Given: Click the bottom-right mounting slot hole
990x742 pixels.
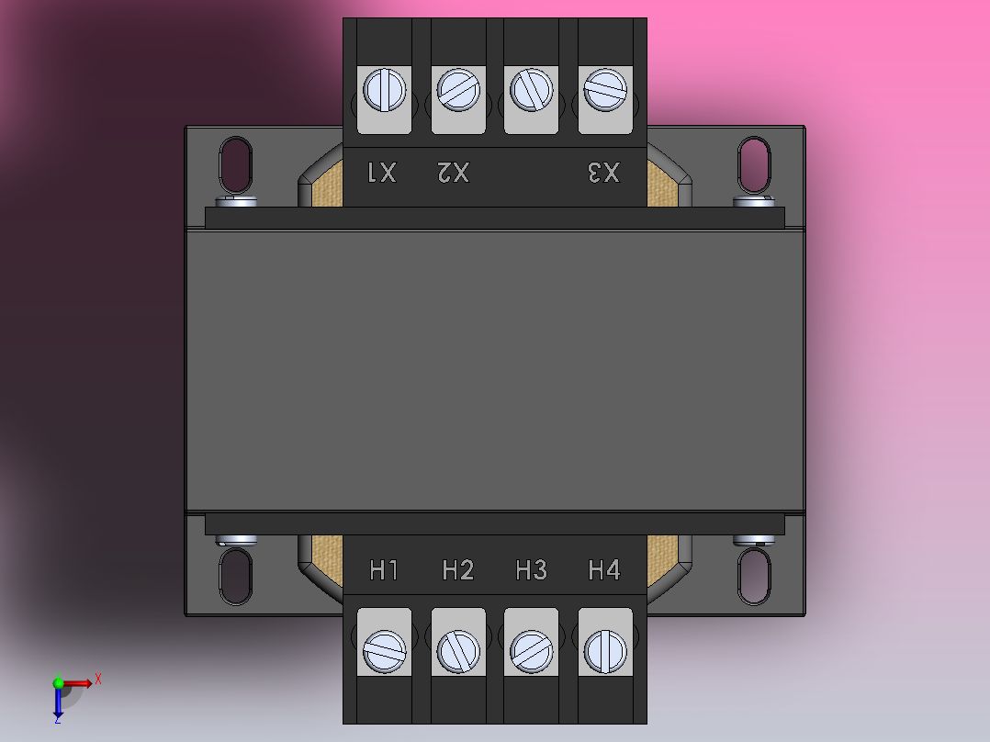Looking at the screenshot, I should tap(754, 577).
